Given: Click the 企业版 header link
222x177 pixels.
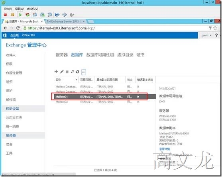Looking at the screenshot, I should tap(14, 35).
